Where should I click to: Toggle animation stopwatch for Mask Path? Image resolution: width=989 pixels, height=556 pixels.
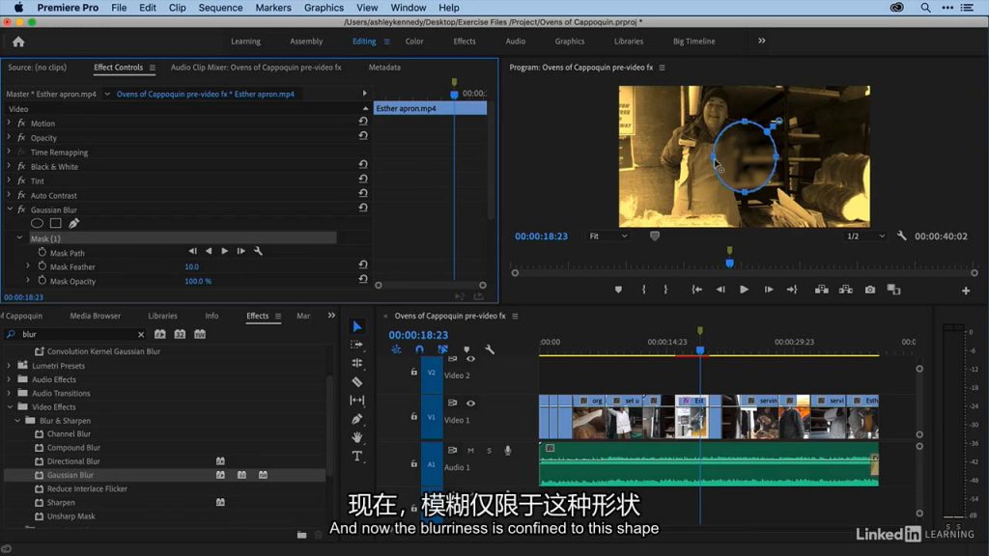point(42,252)
